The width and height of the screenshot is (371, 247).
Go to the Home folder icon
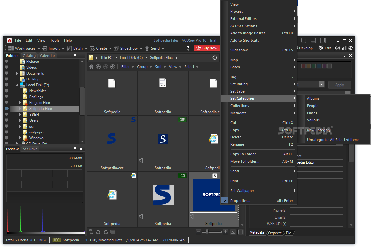pos(91,67)
